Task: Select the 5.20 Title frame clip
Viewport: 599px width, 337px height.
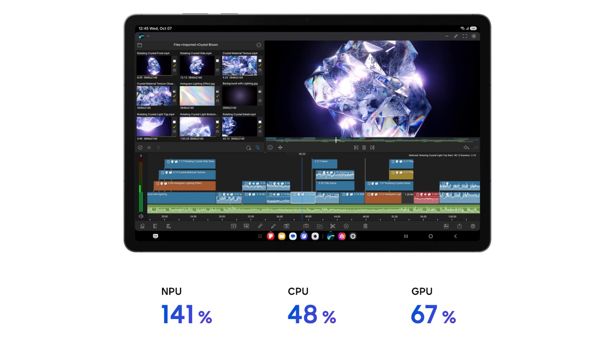Action: point(335,185)
